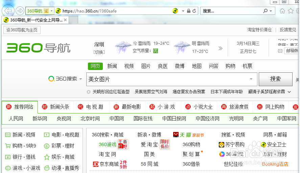300x173 pixels.
Task: Click the 苏宁易购 lion icon
Action: tap(222, 145)
